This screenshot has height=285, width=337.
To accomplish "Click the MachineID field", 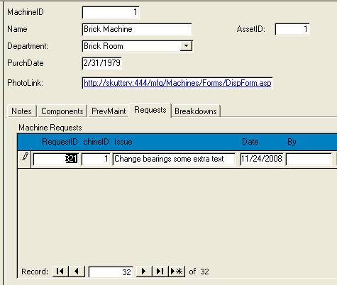I will (111, 12).
